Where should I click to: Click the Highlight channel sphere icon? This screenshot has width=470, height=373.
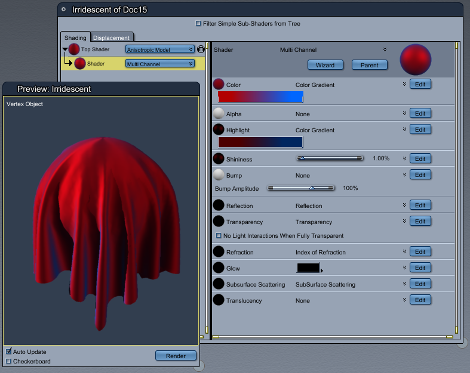coord(219,129)
